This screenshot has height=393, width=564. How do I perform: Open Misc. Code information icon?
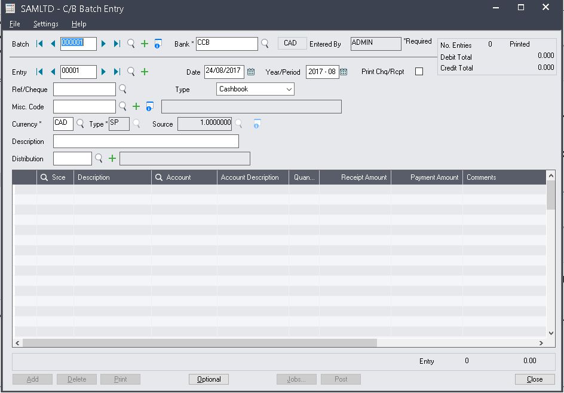click(149, 106)
